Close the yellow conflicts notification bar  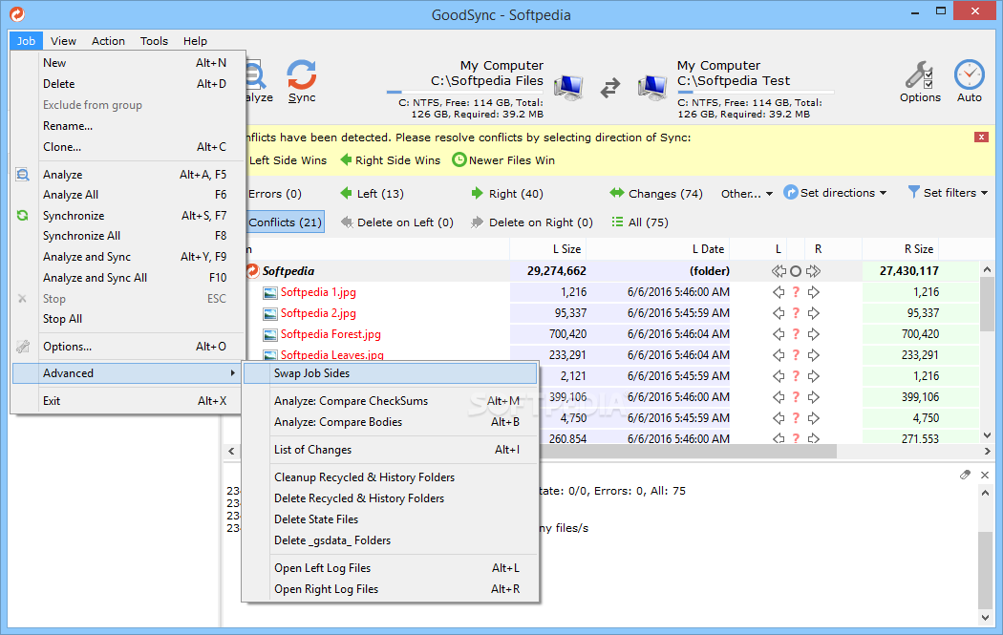tap(981, 137)
